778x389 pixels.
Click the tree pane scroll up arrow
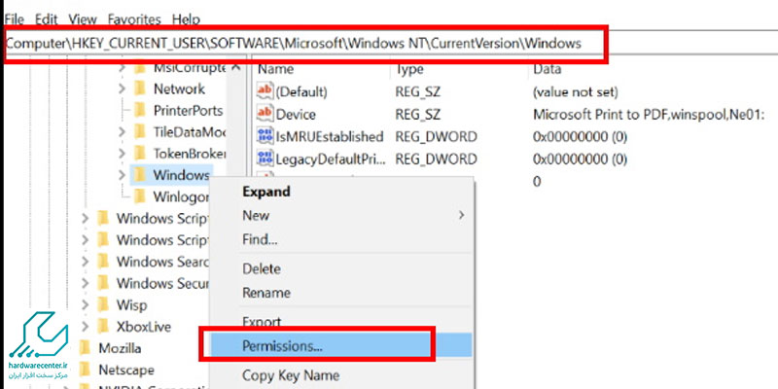point(236,67)
